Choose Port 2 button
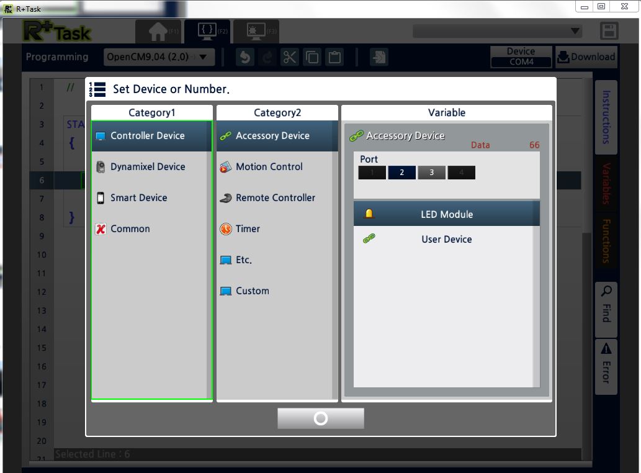Viewport: 641px width, 473px height. coord(402,173)
